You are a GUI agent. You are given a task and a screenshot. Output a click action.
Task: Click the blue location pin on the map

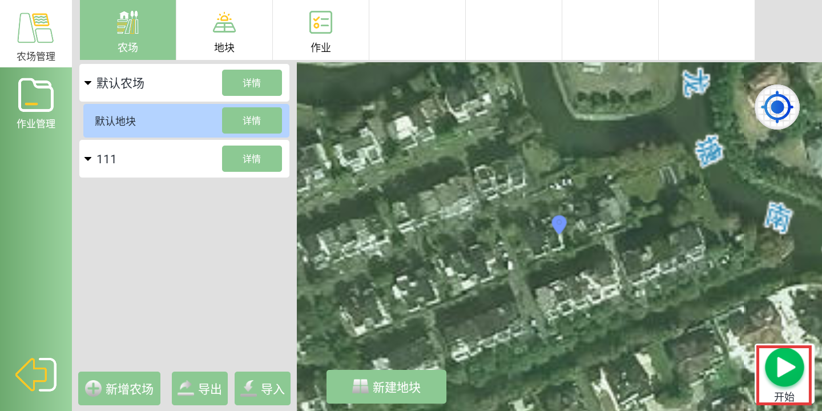pos(559,224)
